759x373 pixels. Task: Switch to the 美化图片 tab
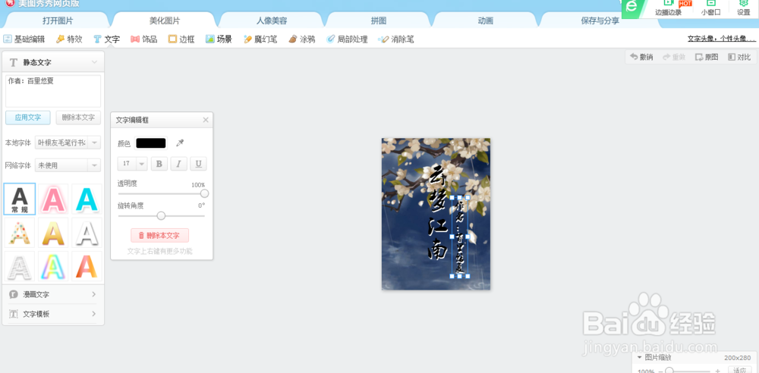tap(165, 20)
